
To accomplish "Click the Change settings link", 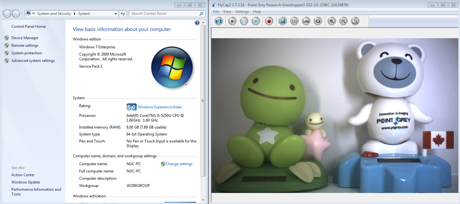I will pos(179,164).
